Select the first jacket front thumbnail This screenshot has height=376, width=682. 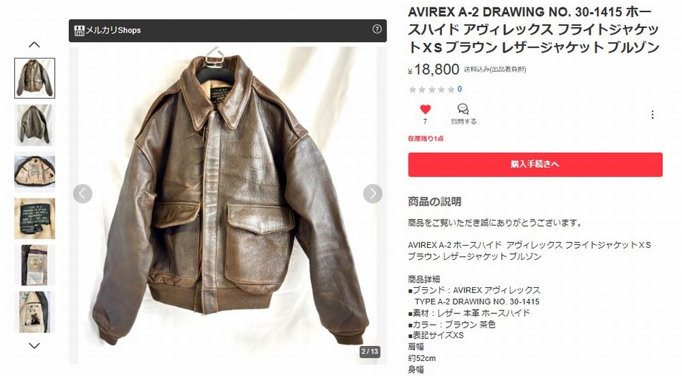coord(35,78)
